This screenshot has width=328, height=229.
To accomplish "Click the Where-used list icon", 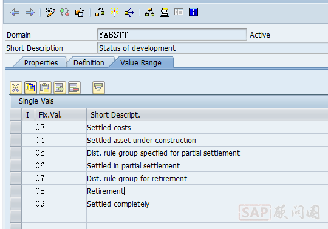I will tap(129, 13).
